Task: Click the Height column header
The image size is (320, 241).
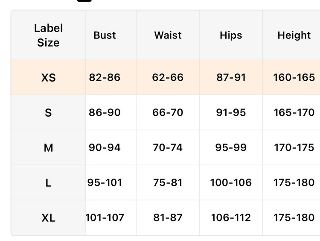Action: click(294, 35)
